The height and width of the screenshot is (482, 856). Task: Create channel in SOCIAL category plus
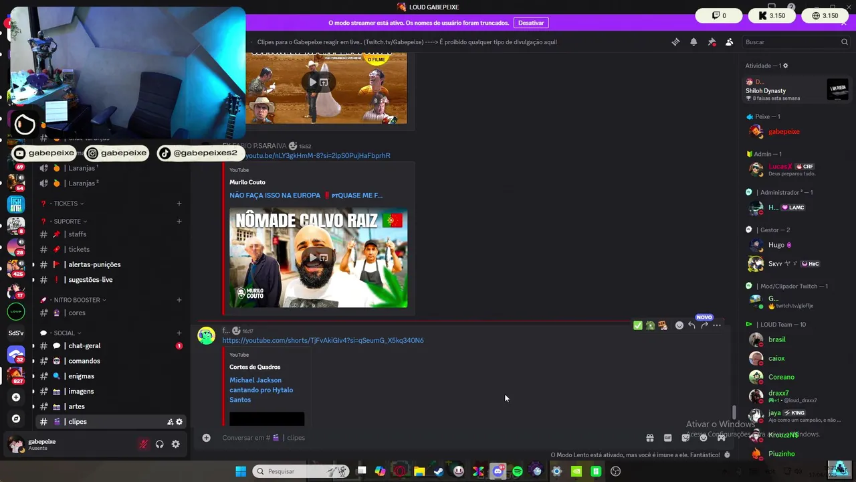[x=179, y=333]
